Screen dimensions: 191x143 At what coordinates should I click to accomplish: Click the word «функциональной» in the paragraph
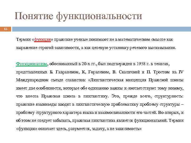150,120
